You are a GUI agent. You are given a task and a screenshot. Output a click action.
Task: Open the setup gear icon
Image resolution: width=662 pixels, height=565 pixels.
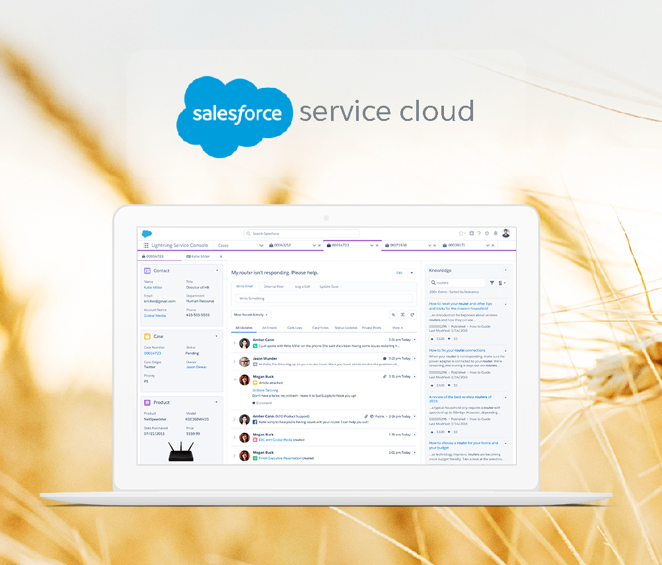click(x=487, y=233)
